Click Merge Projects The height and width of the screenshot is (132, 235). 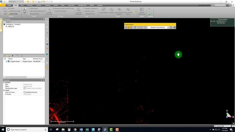tap(34, 14)
